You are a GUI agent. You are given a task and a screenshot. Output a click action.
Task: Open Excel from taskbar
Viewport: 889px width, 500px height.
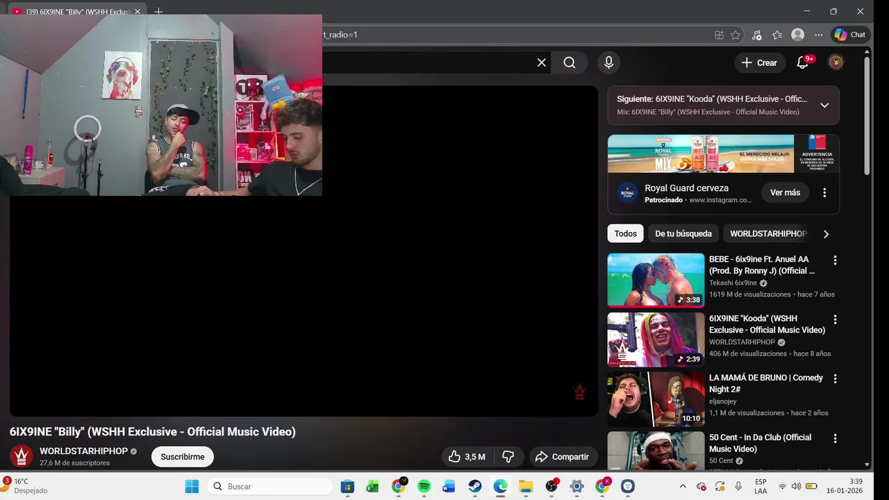(372, 487)
